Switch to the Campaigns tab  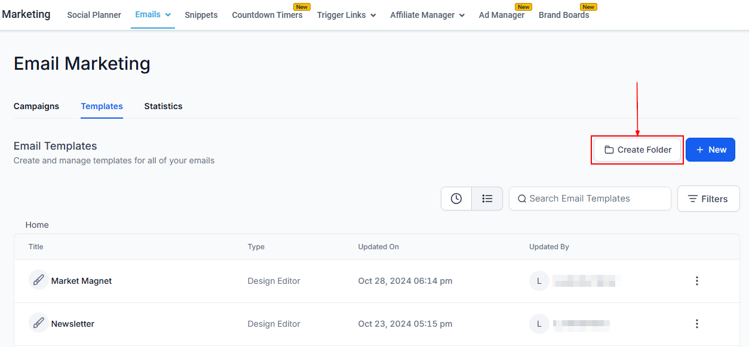[x=36, y=106]
